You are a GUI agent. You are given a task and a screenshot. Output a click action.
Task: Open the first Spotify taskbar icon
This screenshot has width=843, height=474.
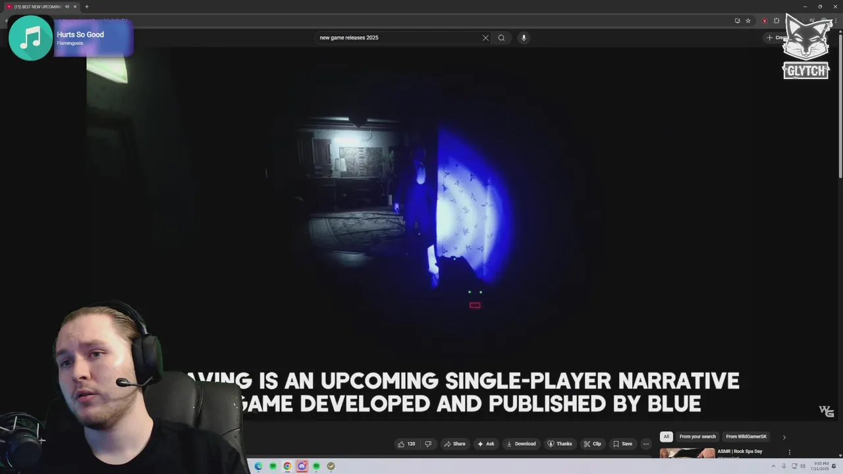[x=273, y=466]
